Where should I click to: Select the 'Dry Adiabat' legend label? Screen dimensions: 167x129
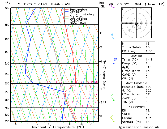[x=78, y=16]
